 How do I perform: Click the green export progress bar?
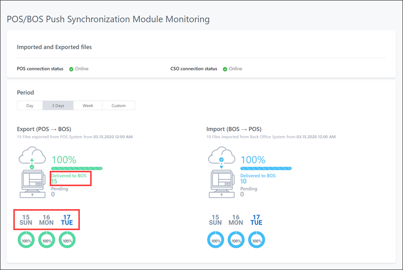[77, 168]
